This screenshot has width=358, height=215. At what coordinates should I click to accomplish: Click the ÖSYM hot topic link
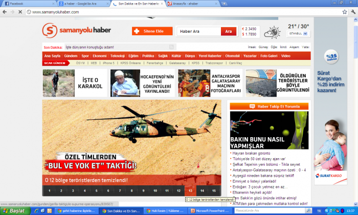(80, 63)
